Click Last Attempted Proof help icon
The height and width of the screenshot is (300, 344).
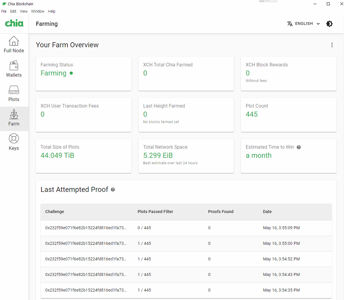click(x=113, y=190)
